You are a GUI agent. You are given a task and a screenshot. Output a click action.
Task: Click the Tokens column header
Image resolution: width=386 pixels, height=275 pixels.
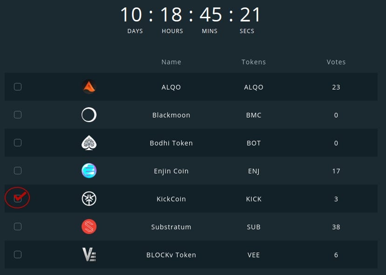(x=254, y=62)
